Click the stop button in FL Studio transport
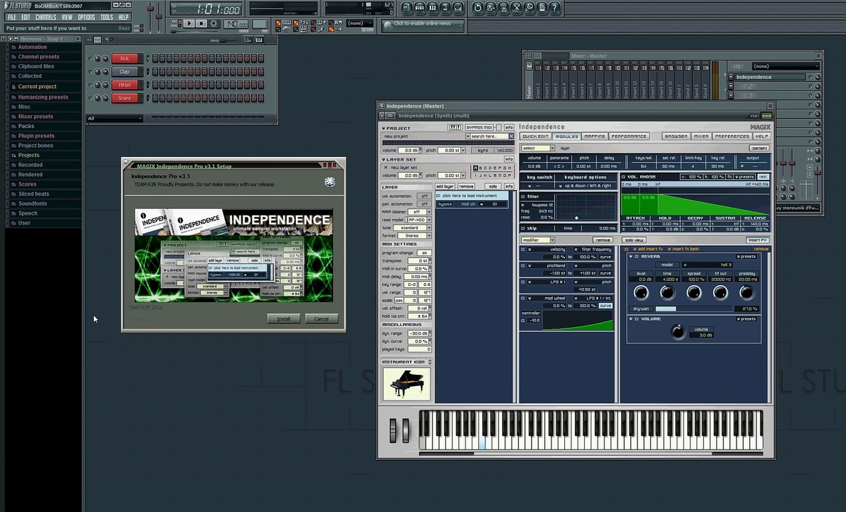The image size is (846, 512). pyautogui.click(x=201, y=23)
